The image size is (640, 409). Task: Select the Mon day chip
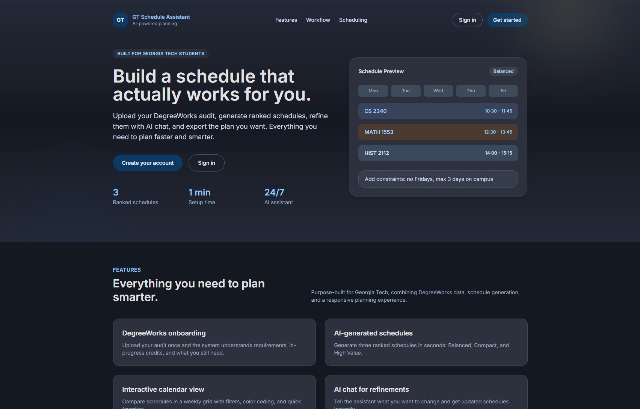pyautogui.click(x=373, y=91)
